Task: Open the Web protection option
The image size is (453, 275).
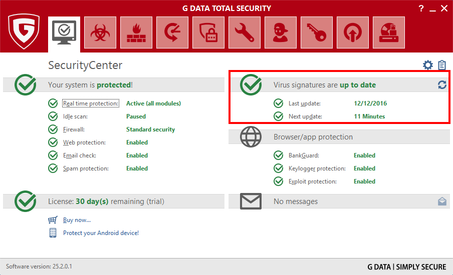Action: [x=84, y=142]
